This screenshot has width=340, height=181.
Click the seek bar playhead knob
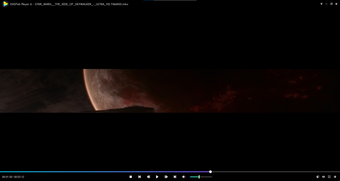[x=210, y=172]
